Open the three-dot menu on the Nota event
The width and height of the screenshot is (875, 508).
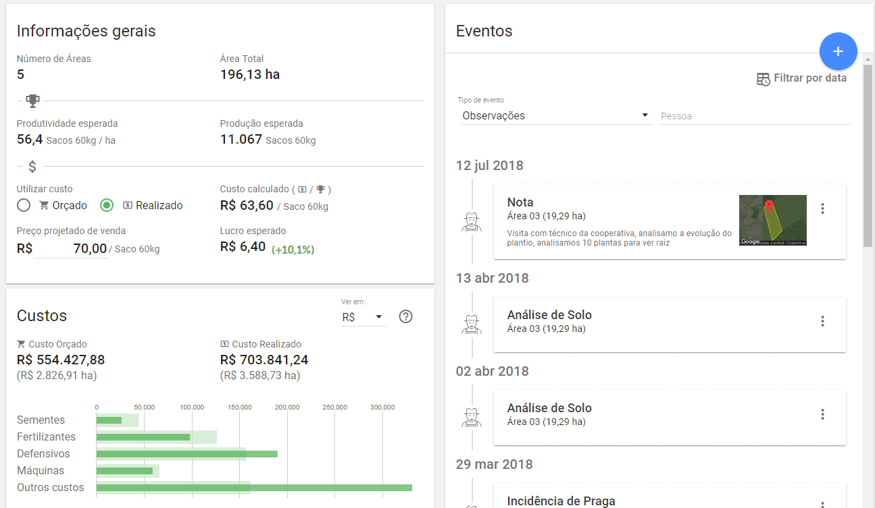822,209
